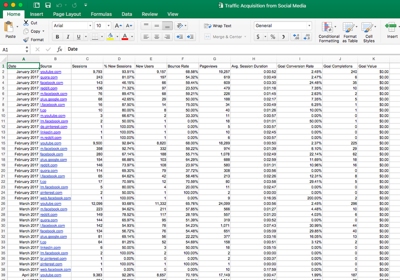This screenshot has width=400, height=280.
Task: Open the General number format dropdown
Action: coord(309,26)
